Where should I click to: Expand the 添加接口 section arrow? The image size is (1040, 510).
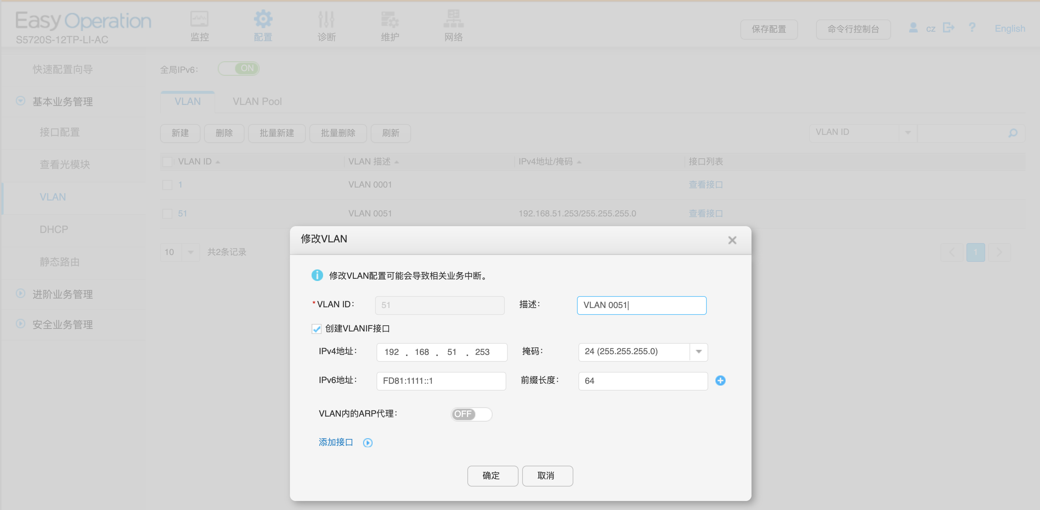[367, 443]
